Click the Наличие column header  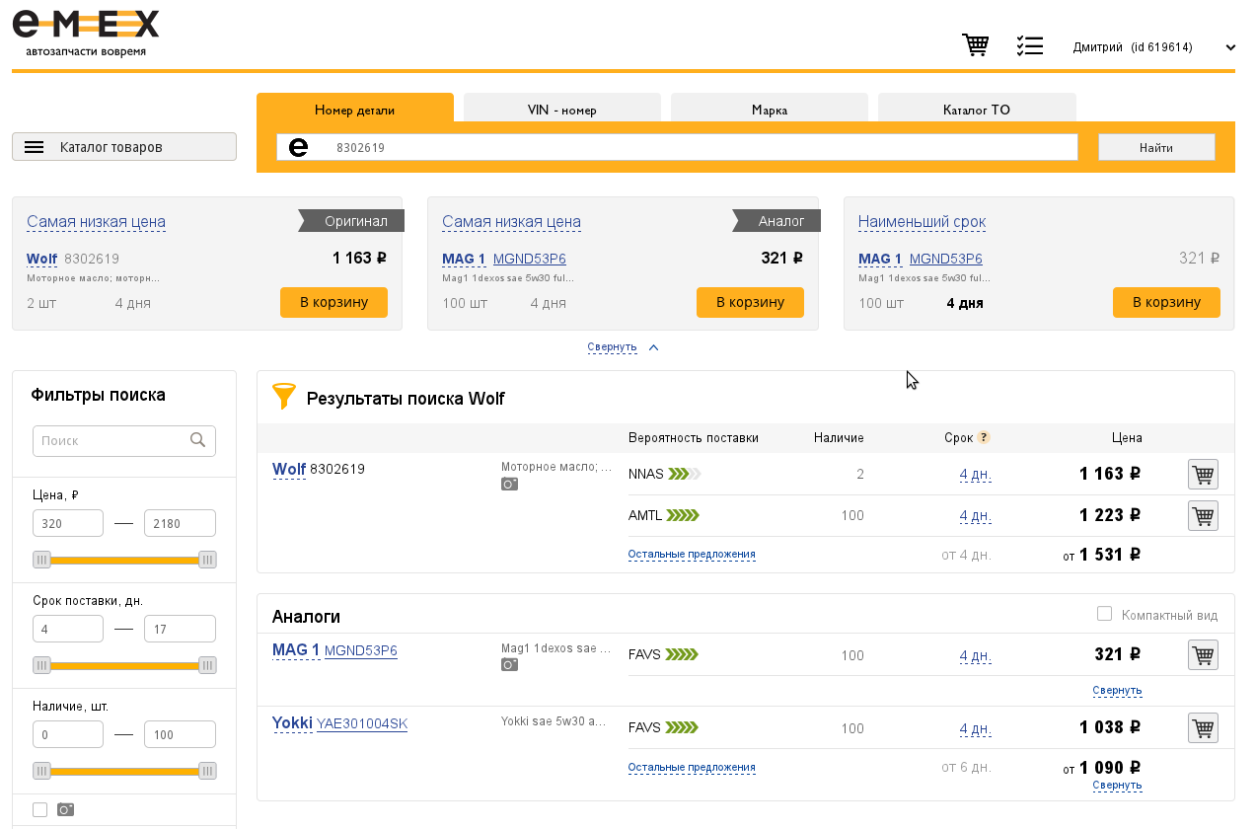(839, 437)
